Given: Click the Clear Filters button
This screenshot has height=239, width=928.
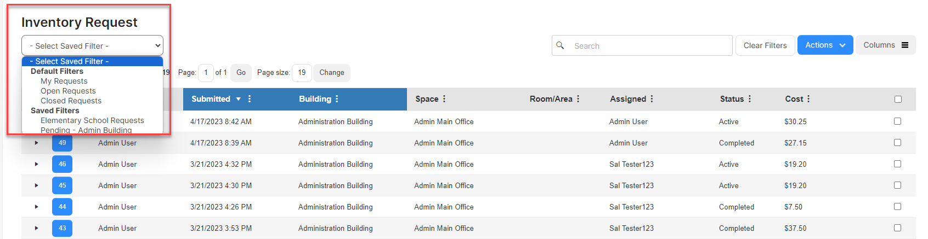Looking at the screenshot, I should click(x=765, y=45).
